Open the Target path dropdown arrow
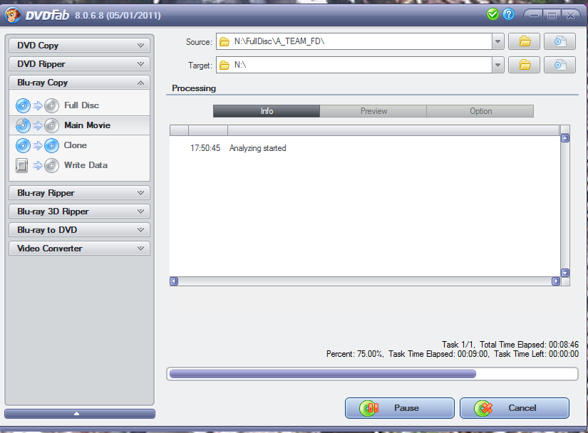The height and width of the screenshot is (433, 588). tap(497, 66)
